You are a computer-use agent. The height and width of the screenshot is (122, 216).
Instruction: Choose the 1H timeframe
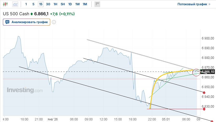tap(55, 4)
